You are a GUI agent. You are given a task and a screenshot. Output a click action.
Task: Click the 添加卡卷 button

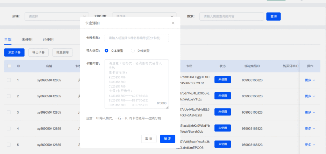pos(14,52)
